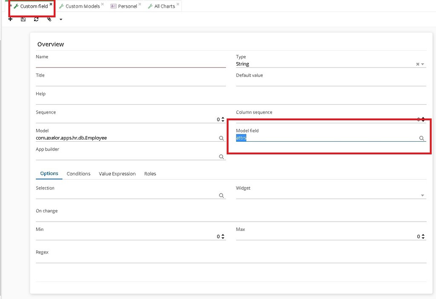Select the Conditions tab
This screenshot has width=436, height=299.
coord(78,174)
